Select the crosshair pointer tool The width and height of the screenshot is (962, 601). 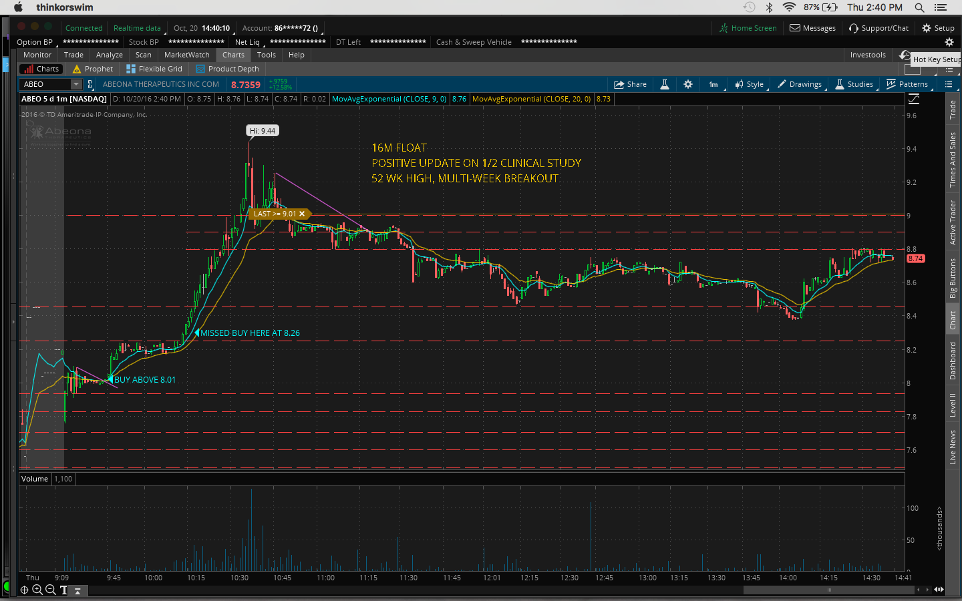(x=24, y=590)
